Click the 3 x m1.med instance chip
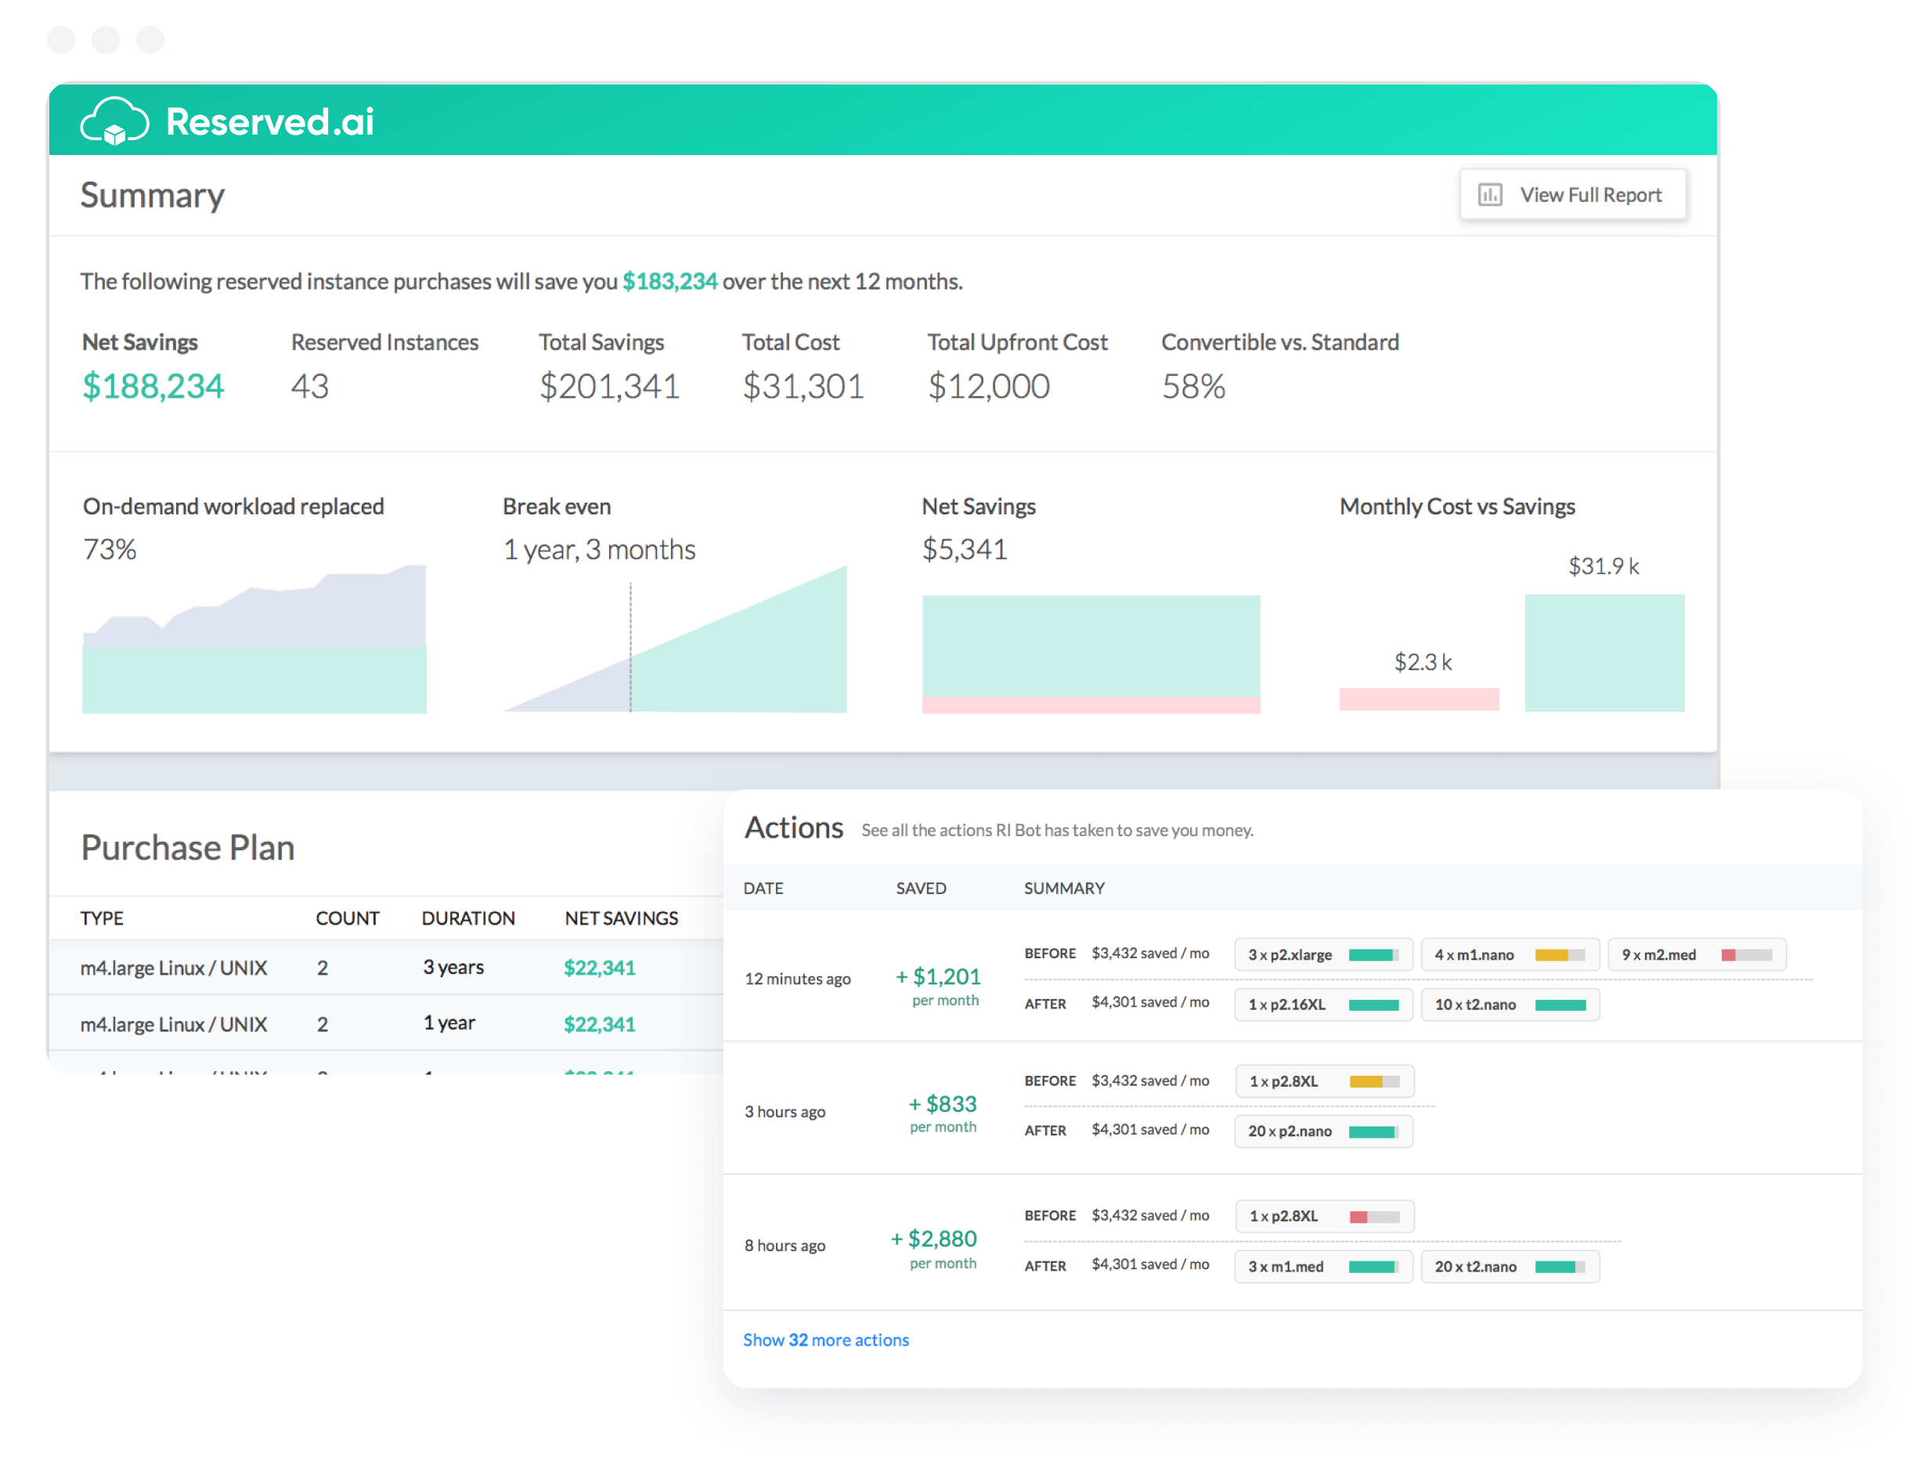 [x=1322, y=1267]
